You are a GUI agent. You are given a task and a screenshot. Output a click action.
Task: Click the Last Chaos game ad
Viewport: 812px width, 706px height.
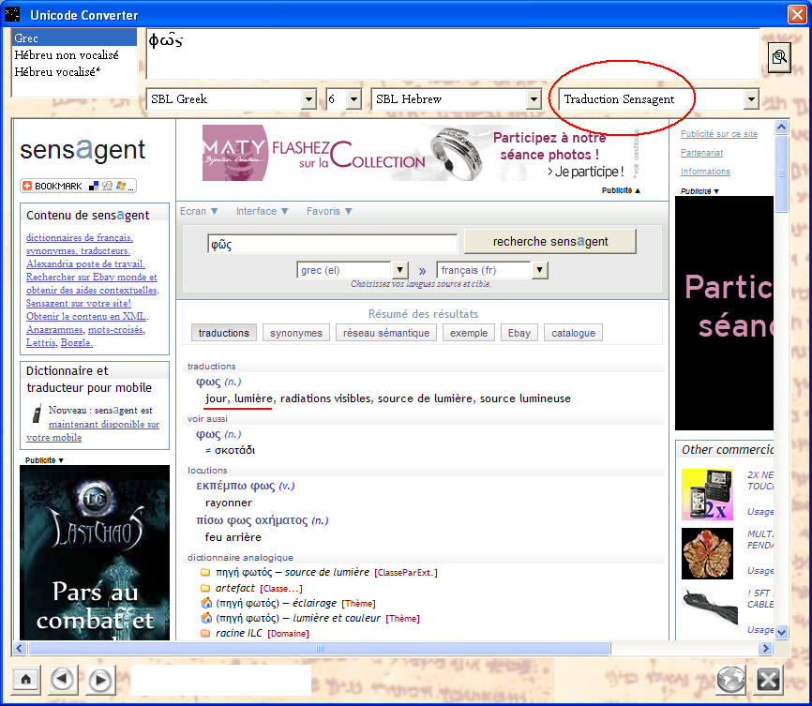pos(95,552)
